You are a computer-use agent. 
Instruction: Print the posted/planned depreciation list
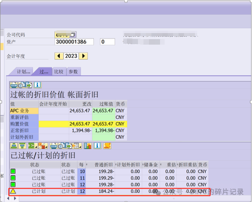[x=53, y=146]
